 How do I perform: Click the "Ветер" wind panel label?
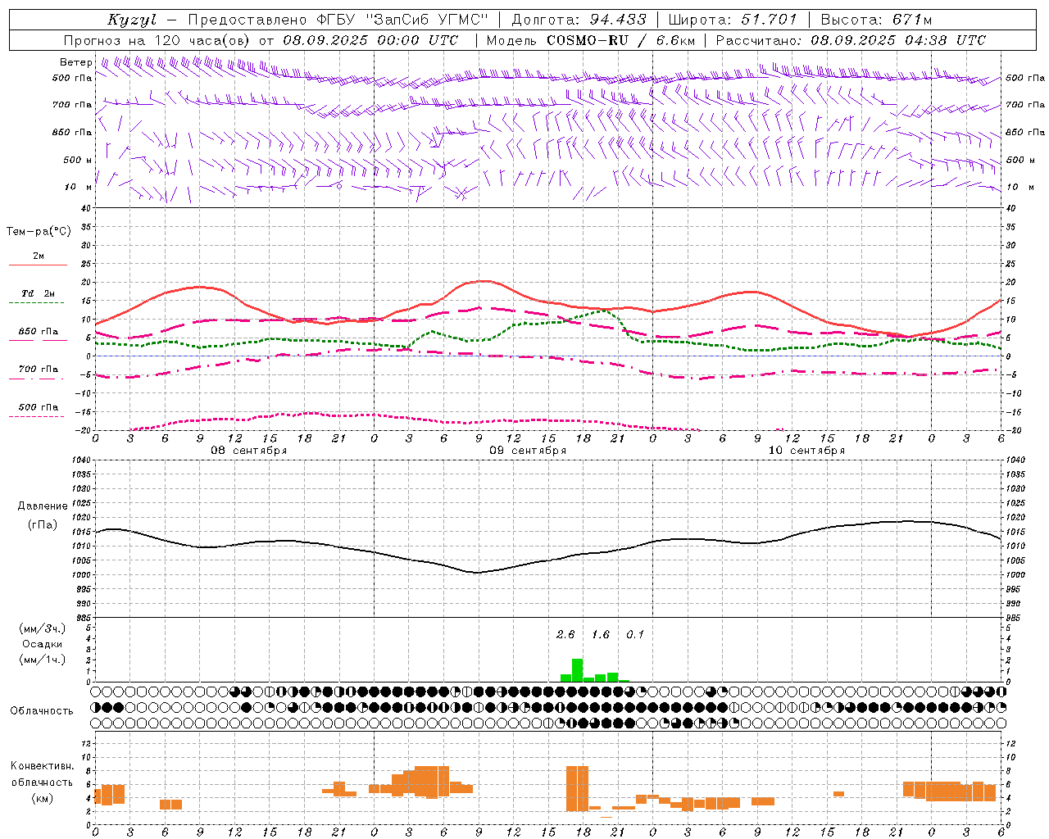[x=76, y=62]
